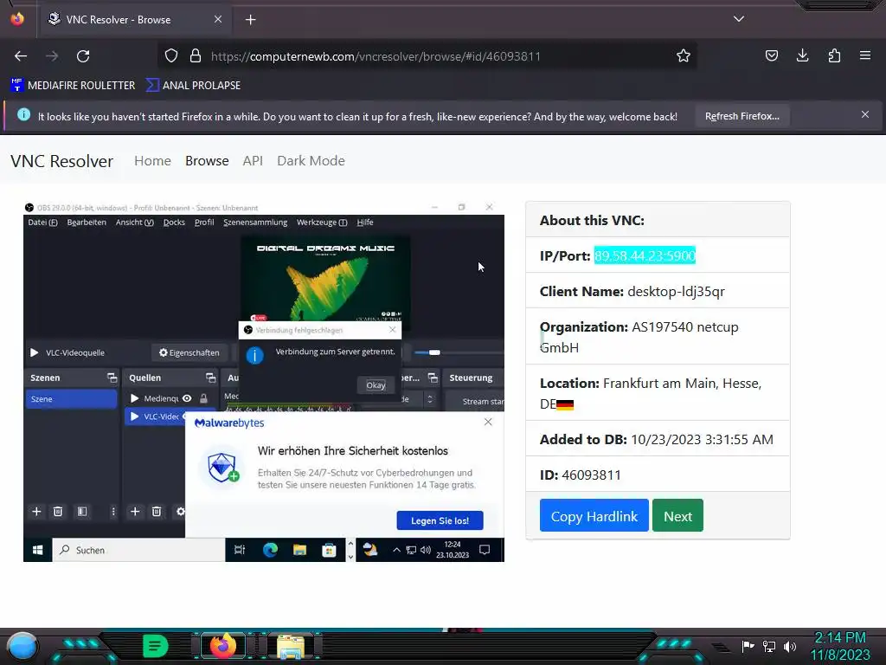Dismiss the Firefox refresh notification bar
Image resolution: width=886 pixels, height=665 pixels.
pos(864,115)
